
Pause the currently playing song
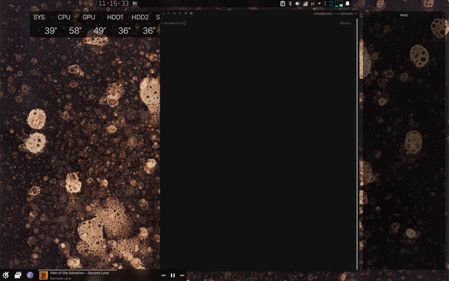tap(173, 275)
